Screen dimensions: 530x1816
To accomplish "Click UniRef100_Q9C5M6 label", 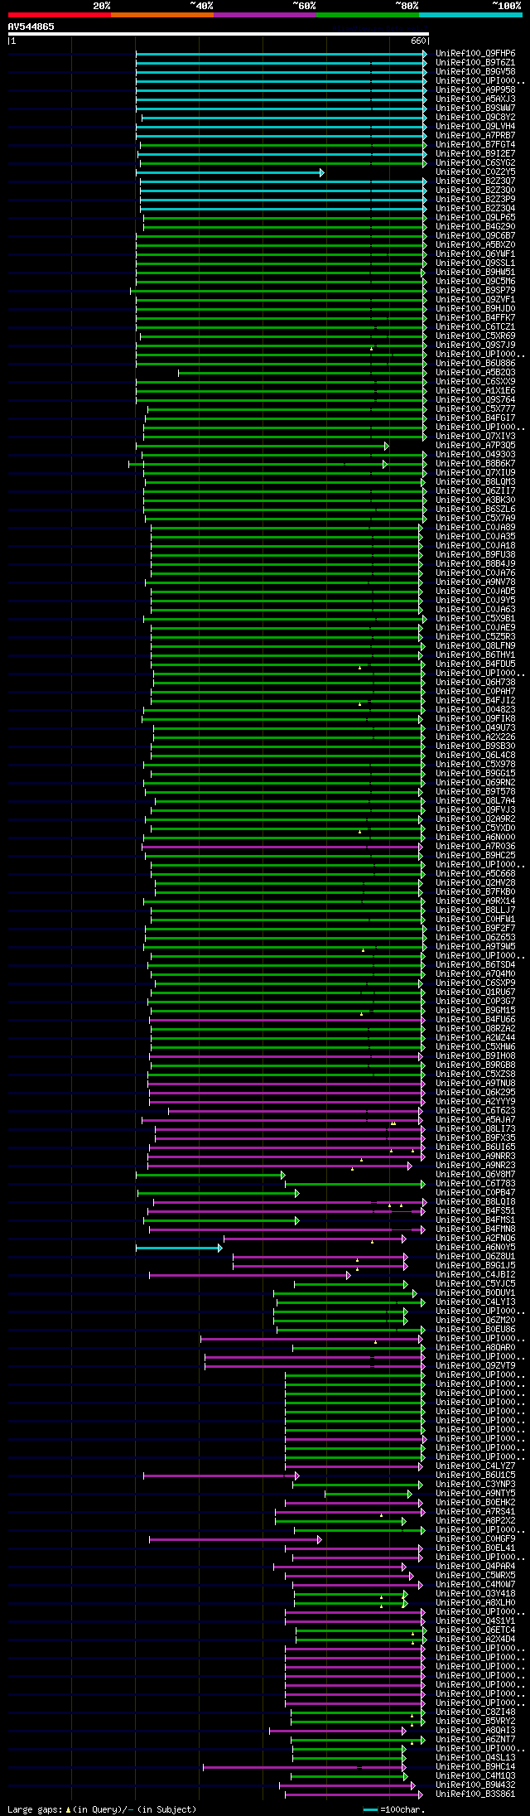I will point(475,282).
